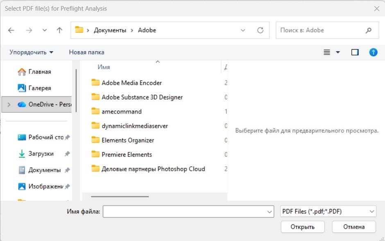Select the Adobe Media Encoder folder
385x241 pixels.
[x=131, y=83]
